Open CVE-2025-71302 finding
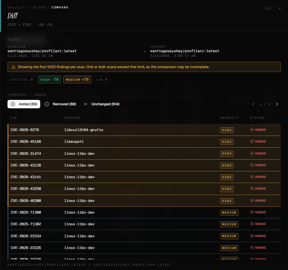This screenshot has width=288, height=270. pos(144,224)
